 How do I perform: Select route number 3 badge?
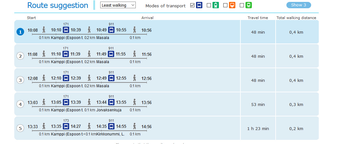click(20, 80)
